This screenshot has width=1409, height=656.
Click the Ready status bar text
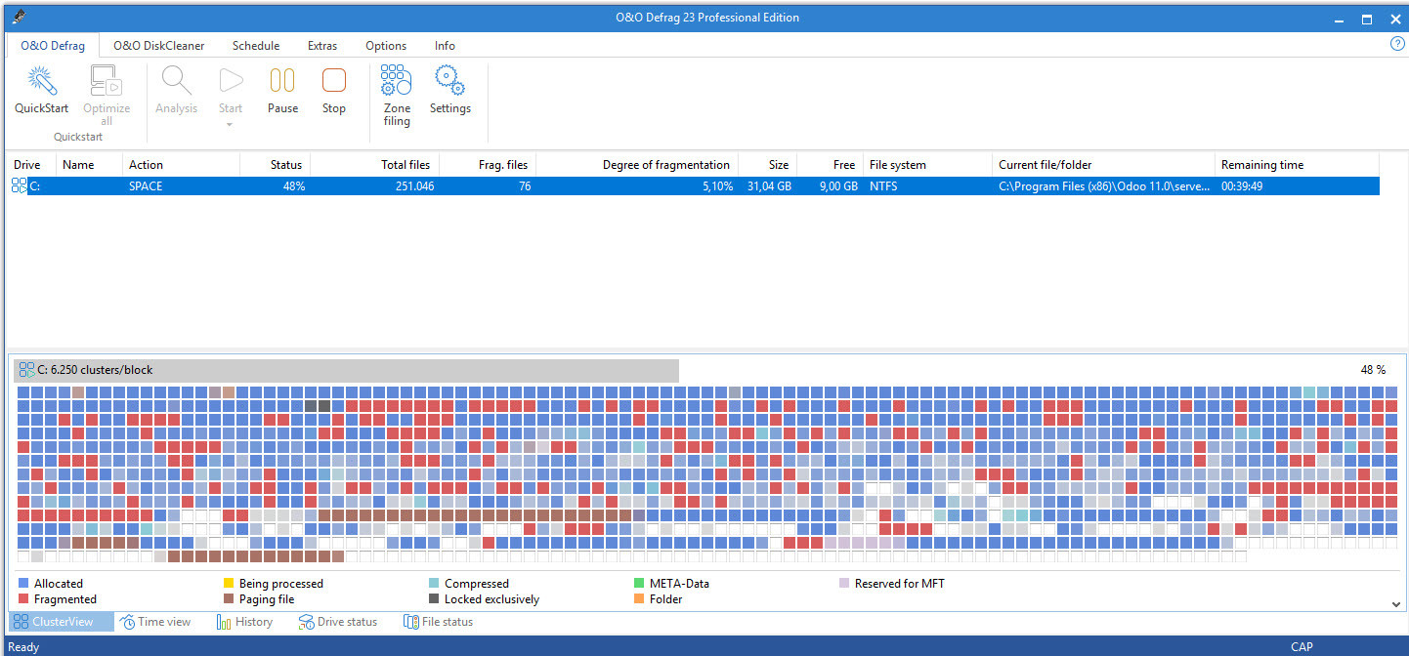coord(23,646)
